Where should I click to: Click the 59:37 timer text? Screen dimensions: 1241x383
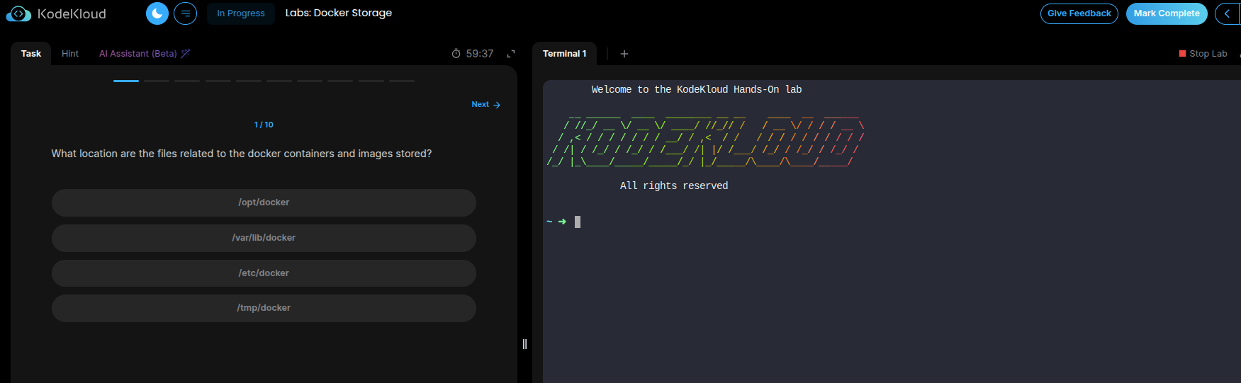(x=480, y=54)
